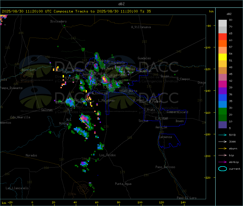
Task: Click the cyan 50YD arrow legend icon
Action: coord(222,135)
